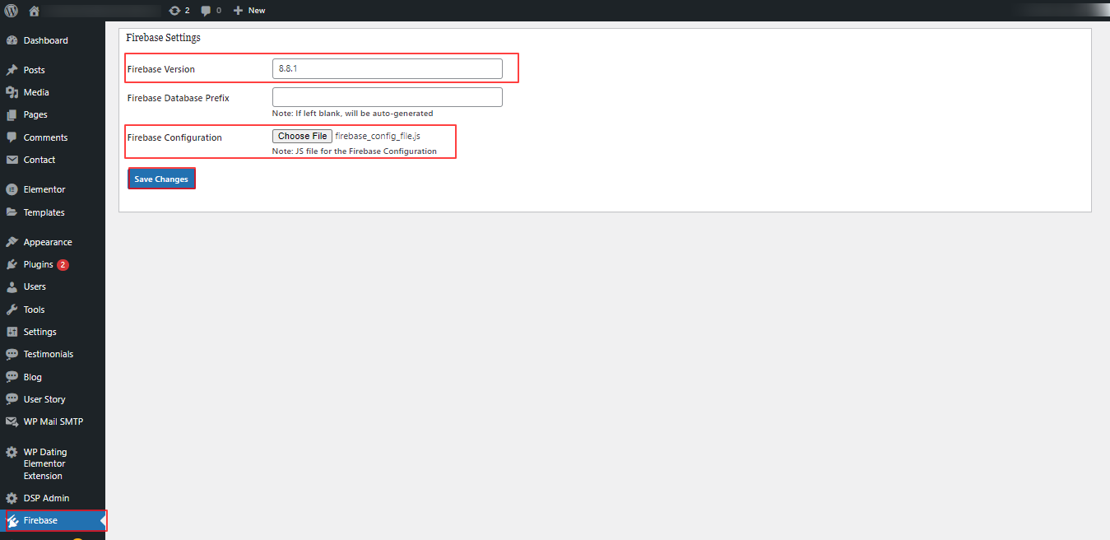This screenshot has height=540, width=1110.
Task: Open the site home icon
Action: pyautogui.click(x=34, y=11)
